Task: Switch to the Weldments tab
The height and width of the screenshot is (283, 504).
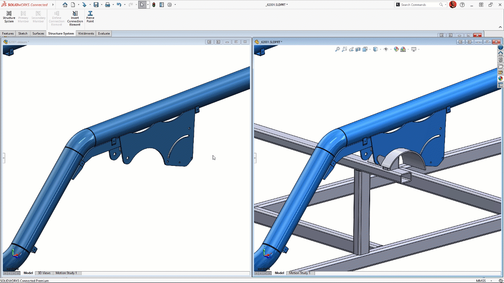Action: [x=86, y=33]
